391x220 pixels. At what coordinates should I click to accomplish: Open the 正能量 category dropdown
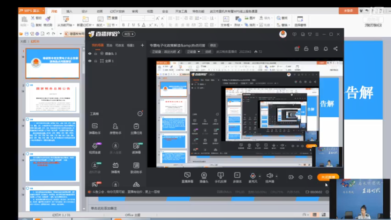(194, 52)
